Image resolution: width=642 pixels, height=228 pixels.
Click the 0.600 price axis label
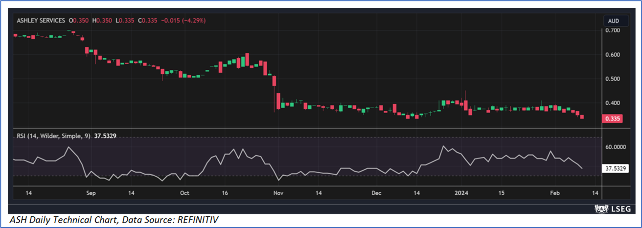pos(613,54)
